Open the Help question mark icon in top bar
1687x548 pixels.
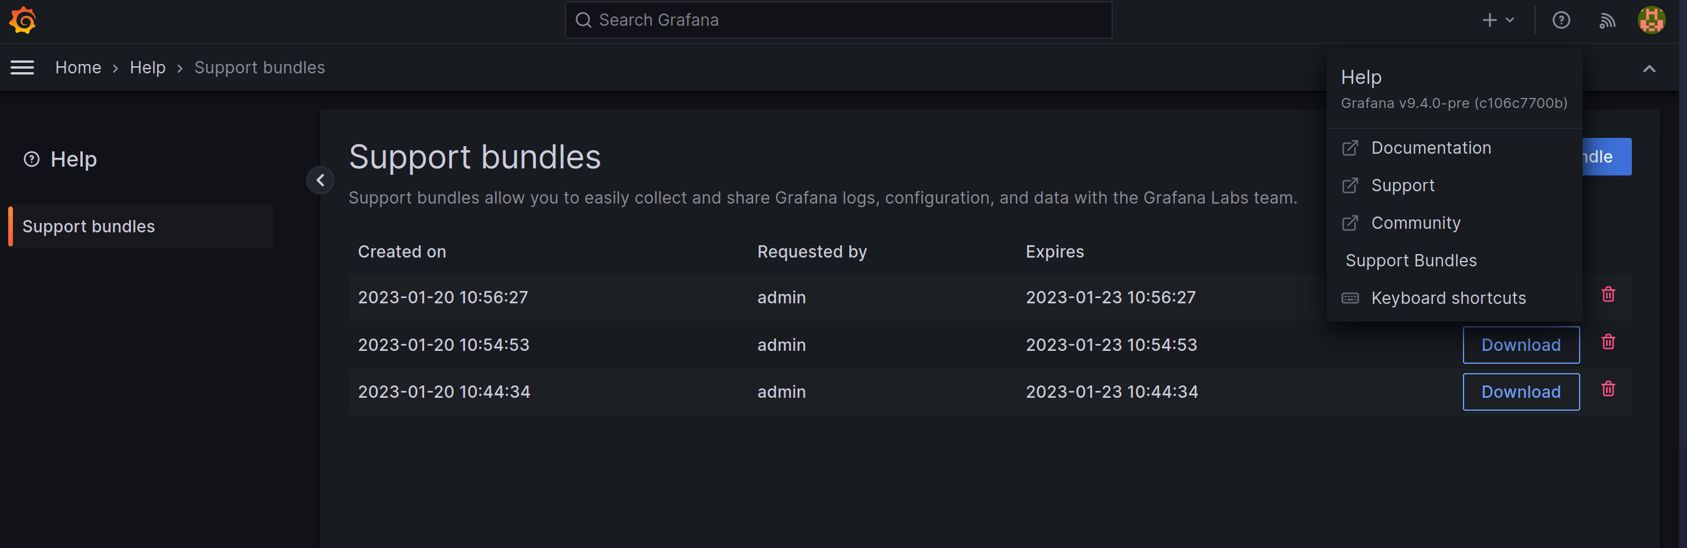coord(1561,21)
